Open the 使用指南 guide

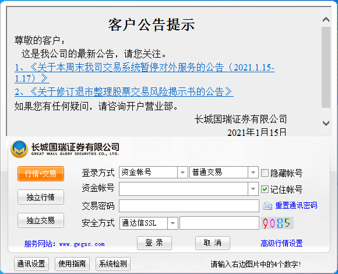(72, 264)
